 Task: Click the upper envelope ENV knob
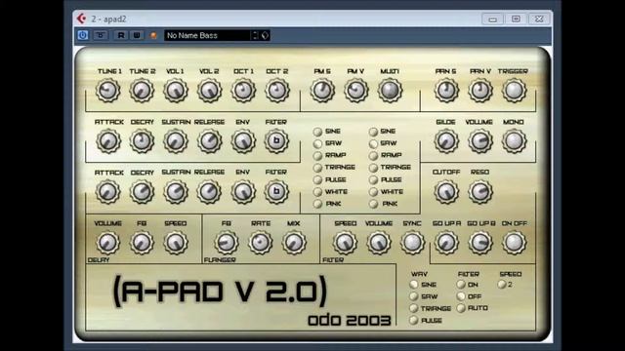[243, 141]
